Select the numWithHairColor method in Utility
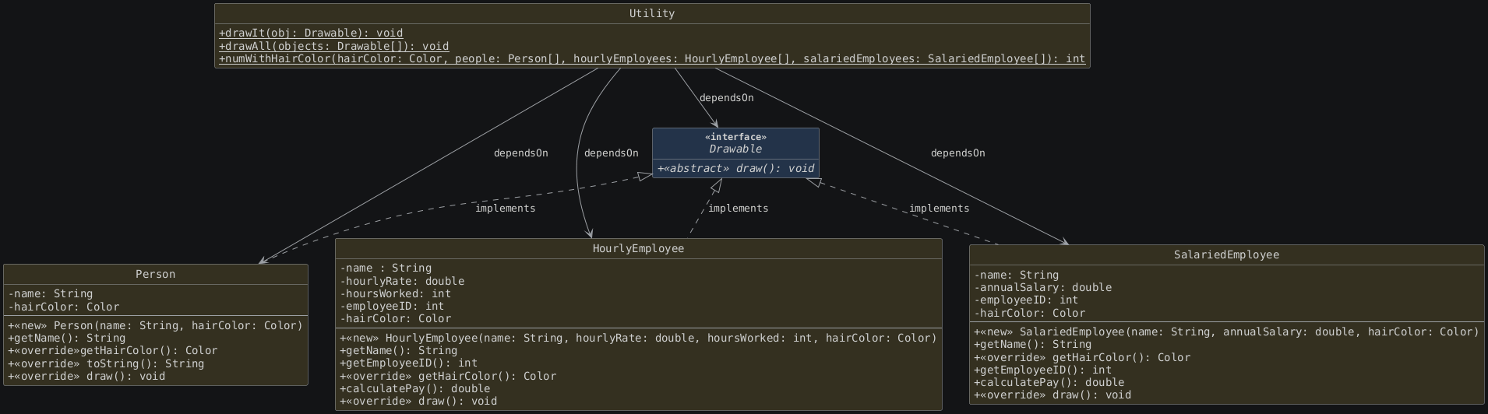Viewport: 1488px width, 414px height. [x=652, y=58]
